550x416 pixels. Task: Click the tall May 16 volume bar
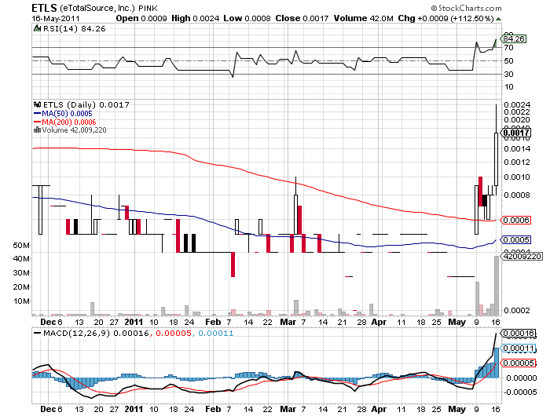[x=497, y=286]
